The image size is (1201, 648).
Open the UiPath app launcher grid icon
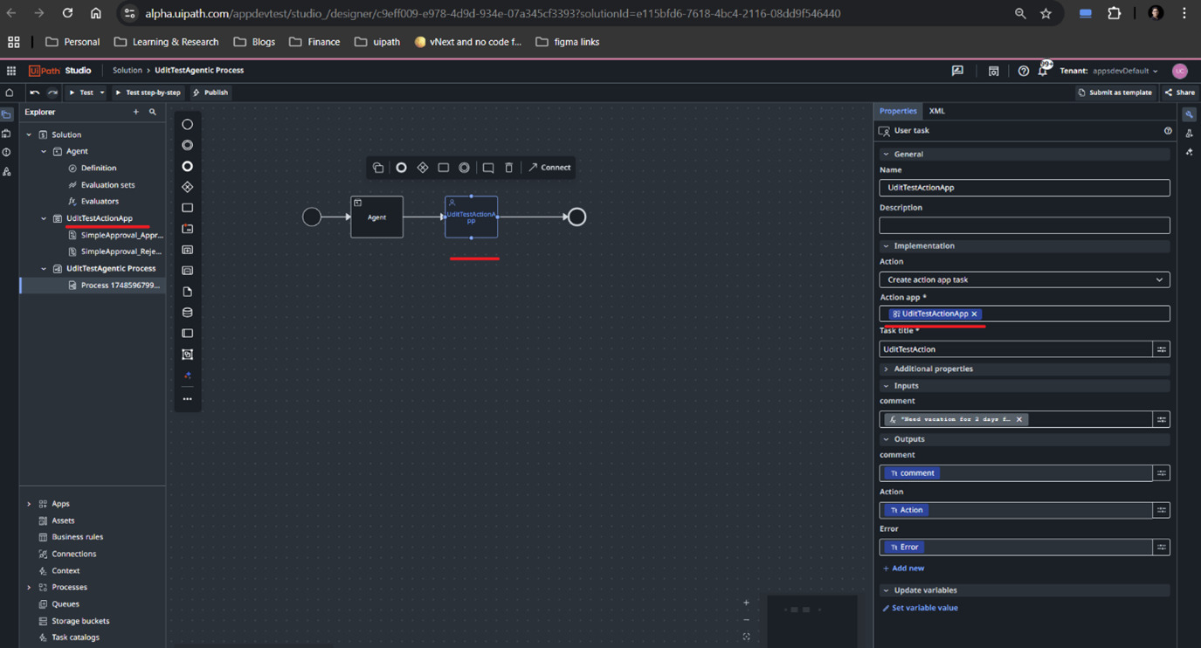pos(11,71)
